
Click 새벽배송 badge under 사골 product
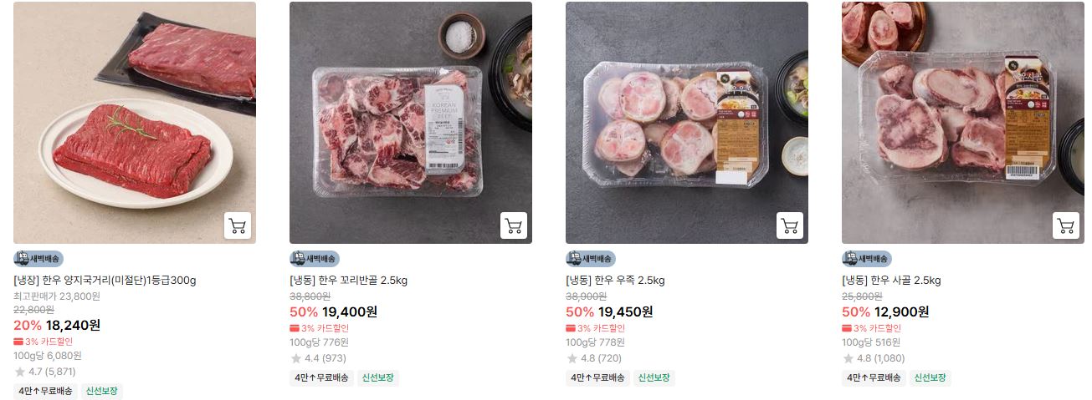[867, 259]
